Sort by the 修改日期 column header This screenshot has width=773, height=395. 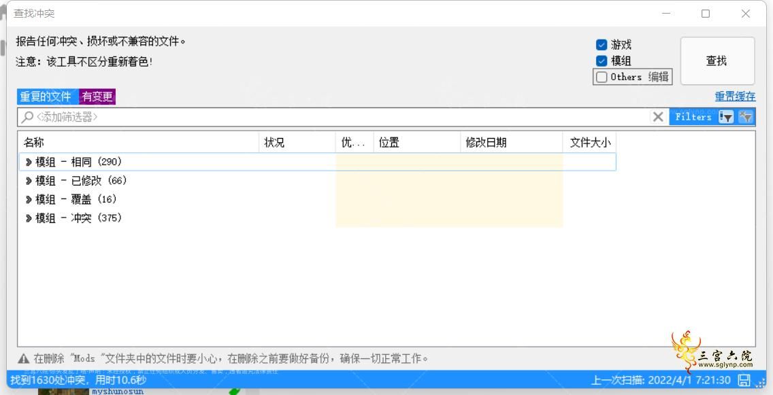511,143
